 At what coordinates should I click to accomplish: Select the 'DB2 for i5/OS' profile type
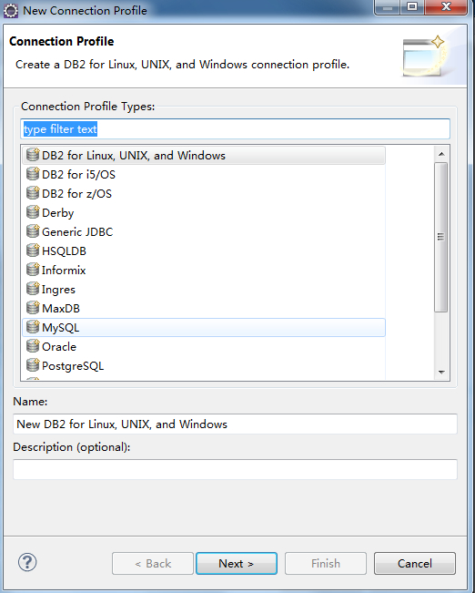tap(204, 174)
